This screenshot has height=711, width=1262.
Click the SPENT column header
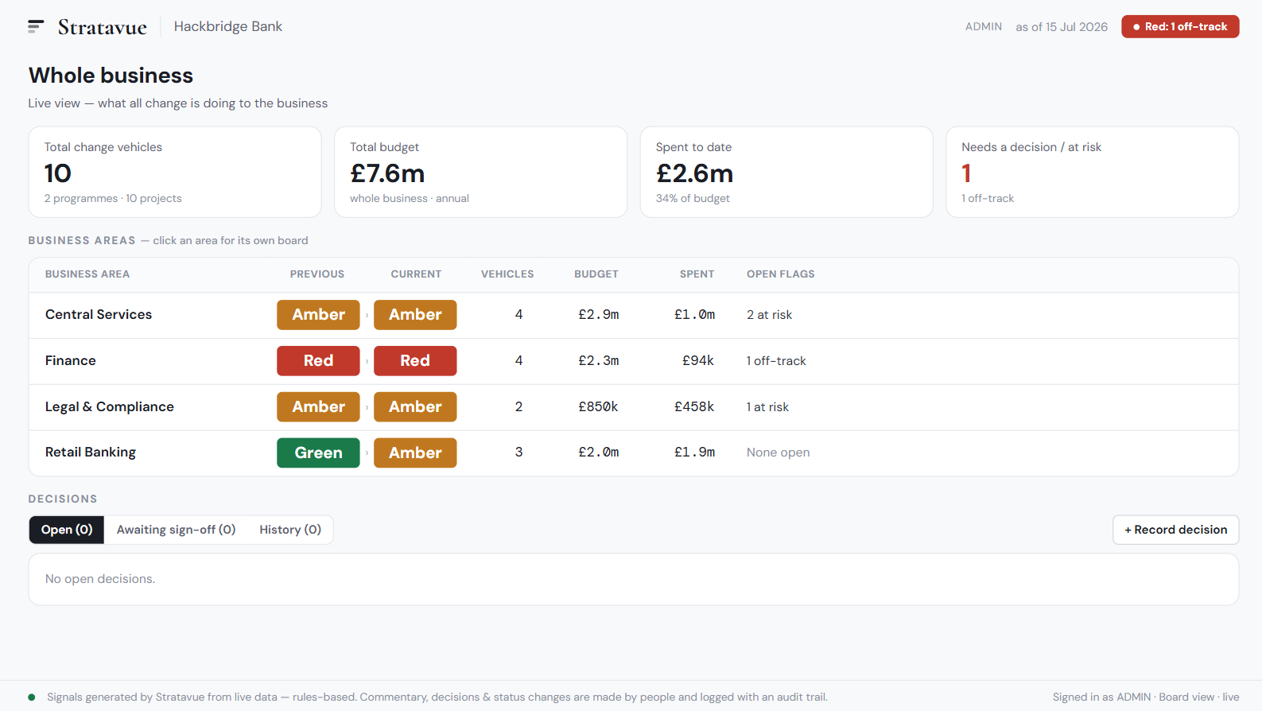point(697,274)
